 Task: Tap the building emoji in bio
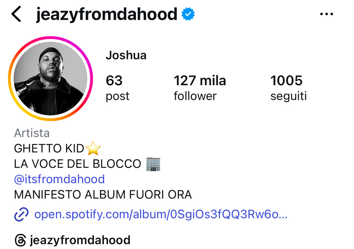pyautogui.click(x=153, y=164)
